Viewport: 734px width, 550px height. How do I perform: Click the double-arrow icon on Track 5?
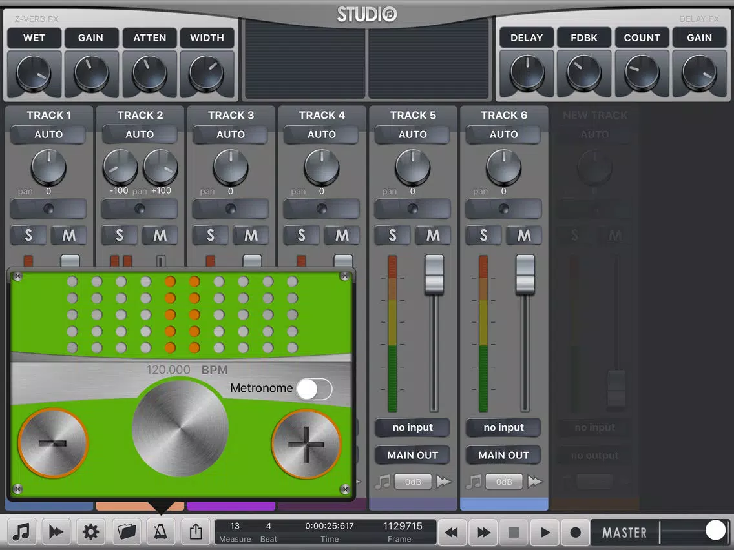pos(444,482)
